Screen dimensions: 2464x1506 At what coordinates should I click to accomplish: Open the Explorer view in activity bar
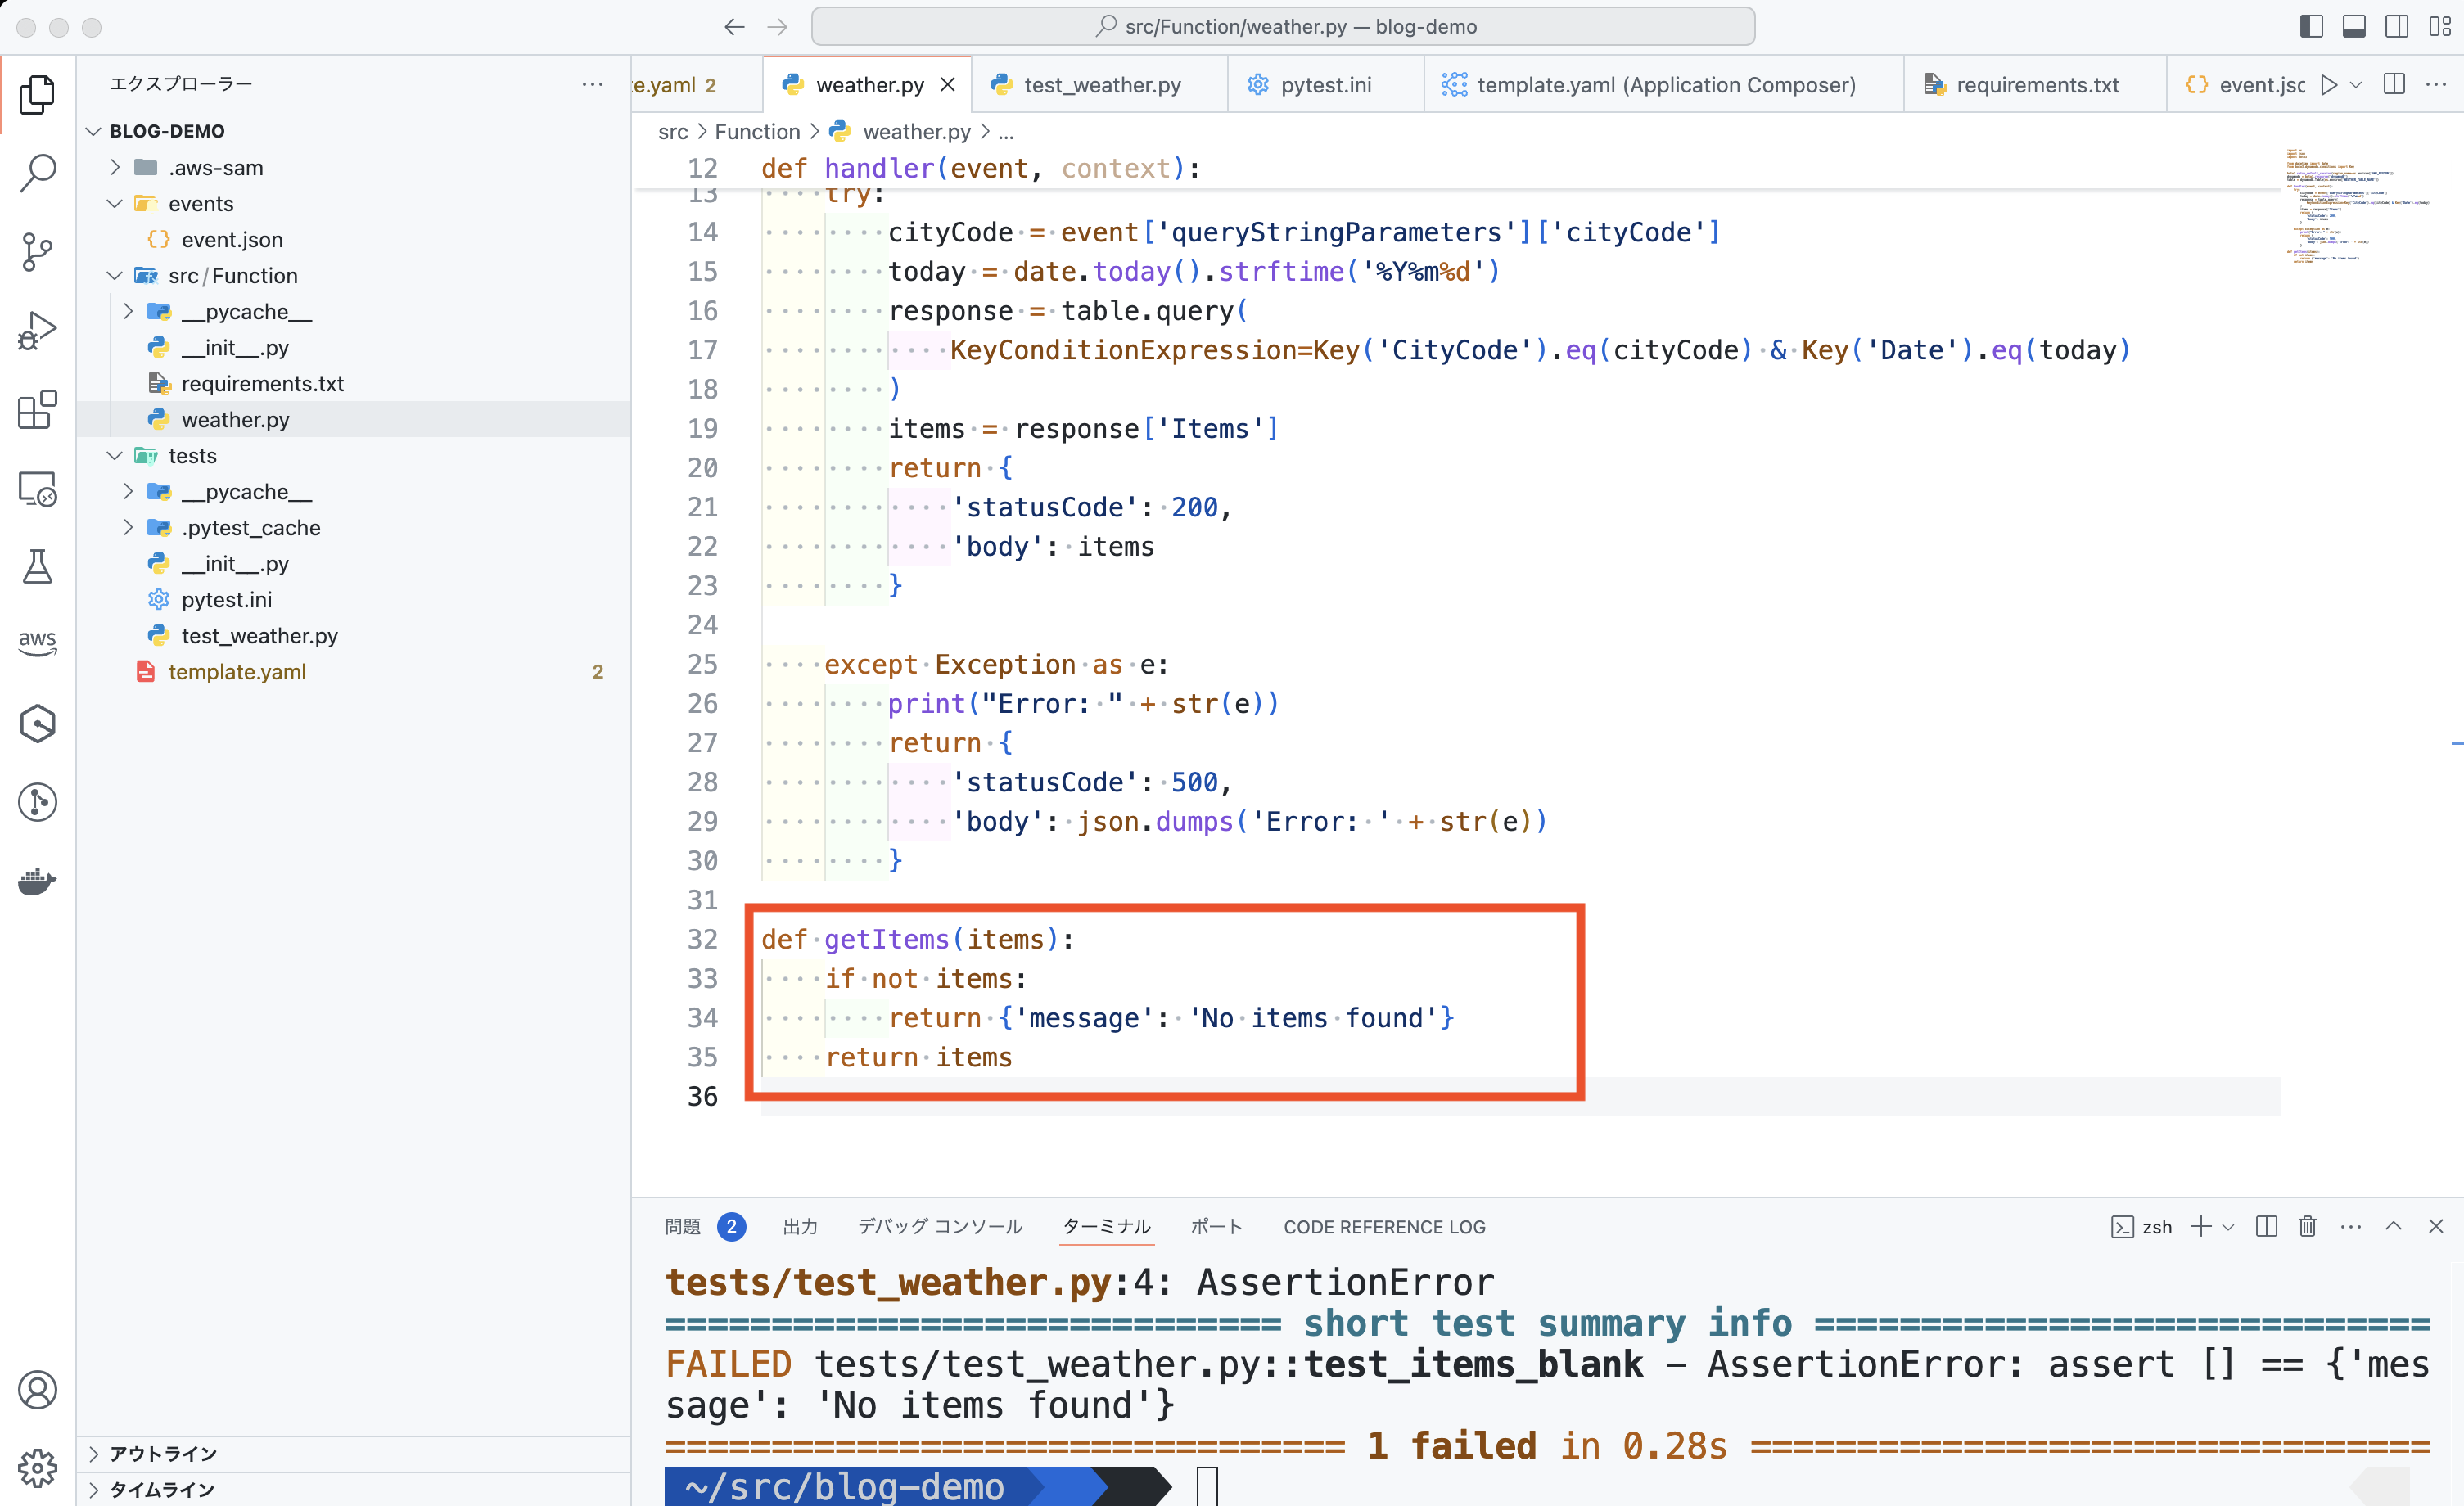pyautogui.click(x=37, y=94)
